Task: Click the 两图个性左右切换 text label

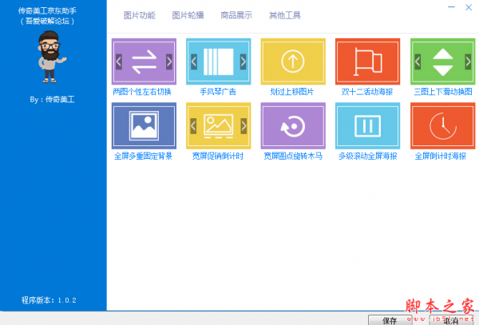Action: (142, 92)
